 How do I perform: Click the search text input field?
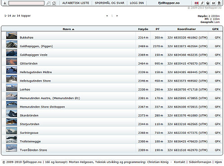[x=26, y=3]
